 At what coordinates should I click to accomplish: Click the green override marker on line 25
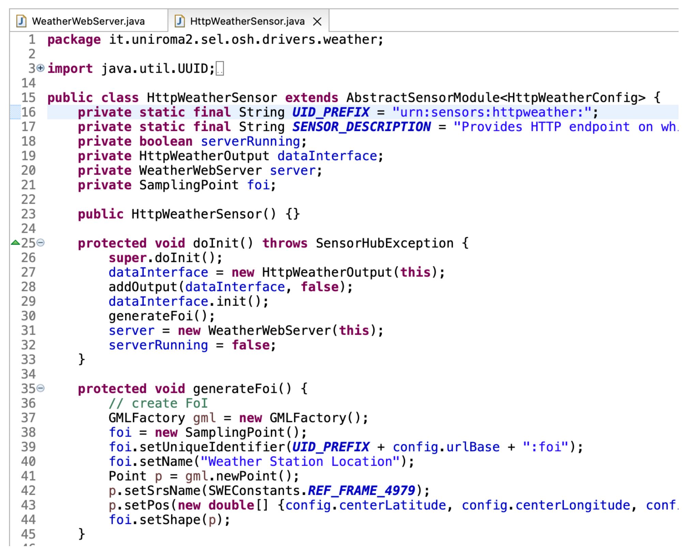[15, 243]
